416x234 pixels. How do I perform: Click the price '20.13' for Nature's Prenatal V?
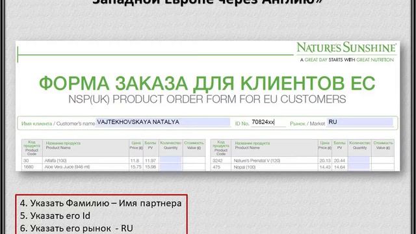click(x=325, y=161)
